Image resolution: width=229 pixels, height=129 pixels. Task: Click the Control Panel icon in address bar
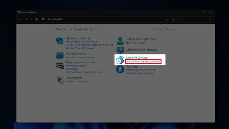click(43, 19)
